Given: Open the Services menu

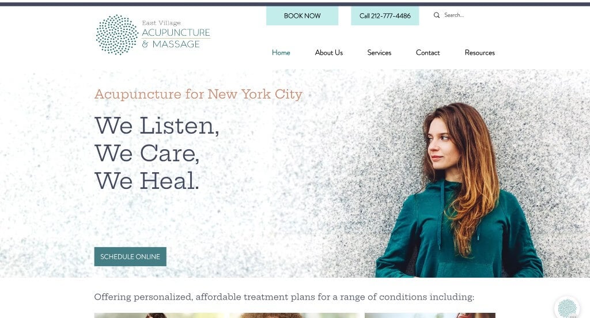Looking at the screenshot, I should click(379, 52).
